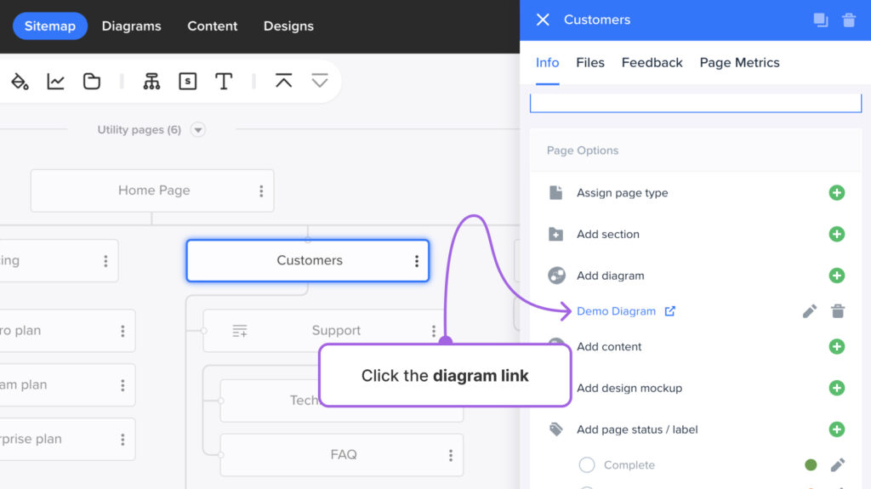Click the Page Options heading text
871x489 pixels.
pyautogui.click(x=582, y=151)
